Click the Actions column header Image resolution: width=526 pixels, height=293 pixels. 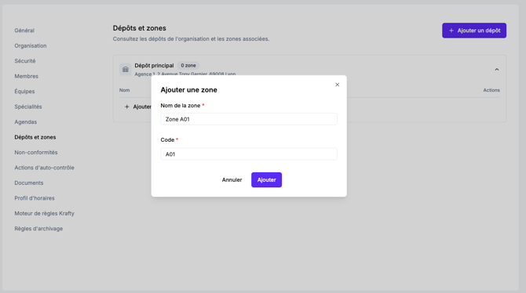(491, 90)
